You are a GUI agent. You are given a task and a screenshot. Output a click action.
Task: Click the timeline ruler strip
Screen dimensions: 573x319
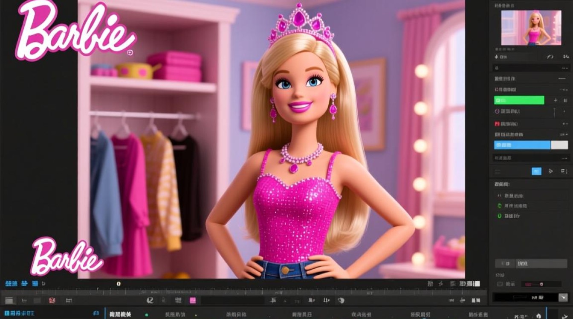click(243, 292)
